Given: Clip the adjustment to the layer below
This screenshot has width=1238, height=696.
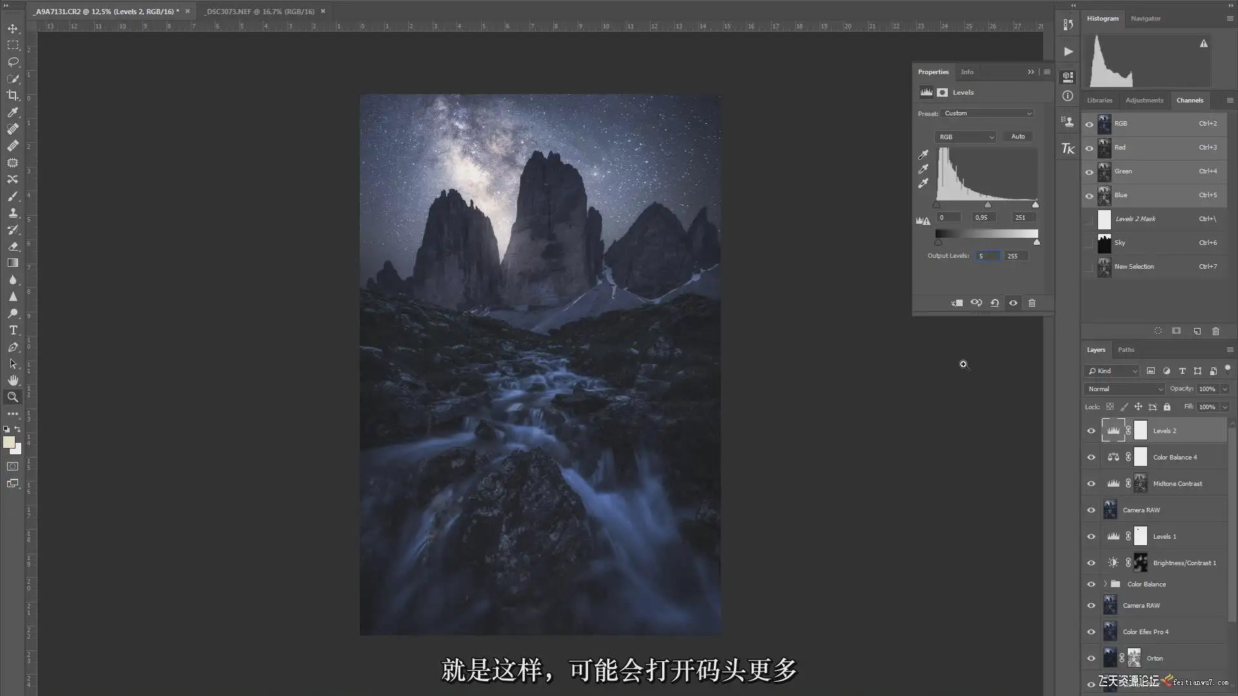Looking at the screenshot, I should coord(958,303).
